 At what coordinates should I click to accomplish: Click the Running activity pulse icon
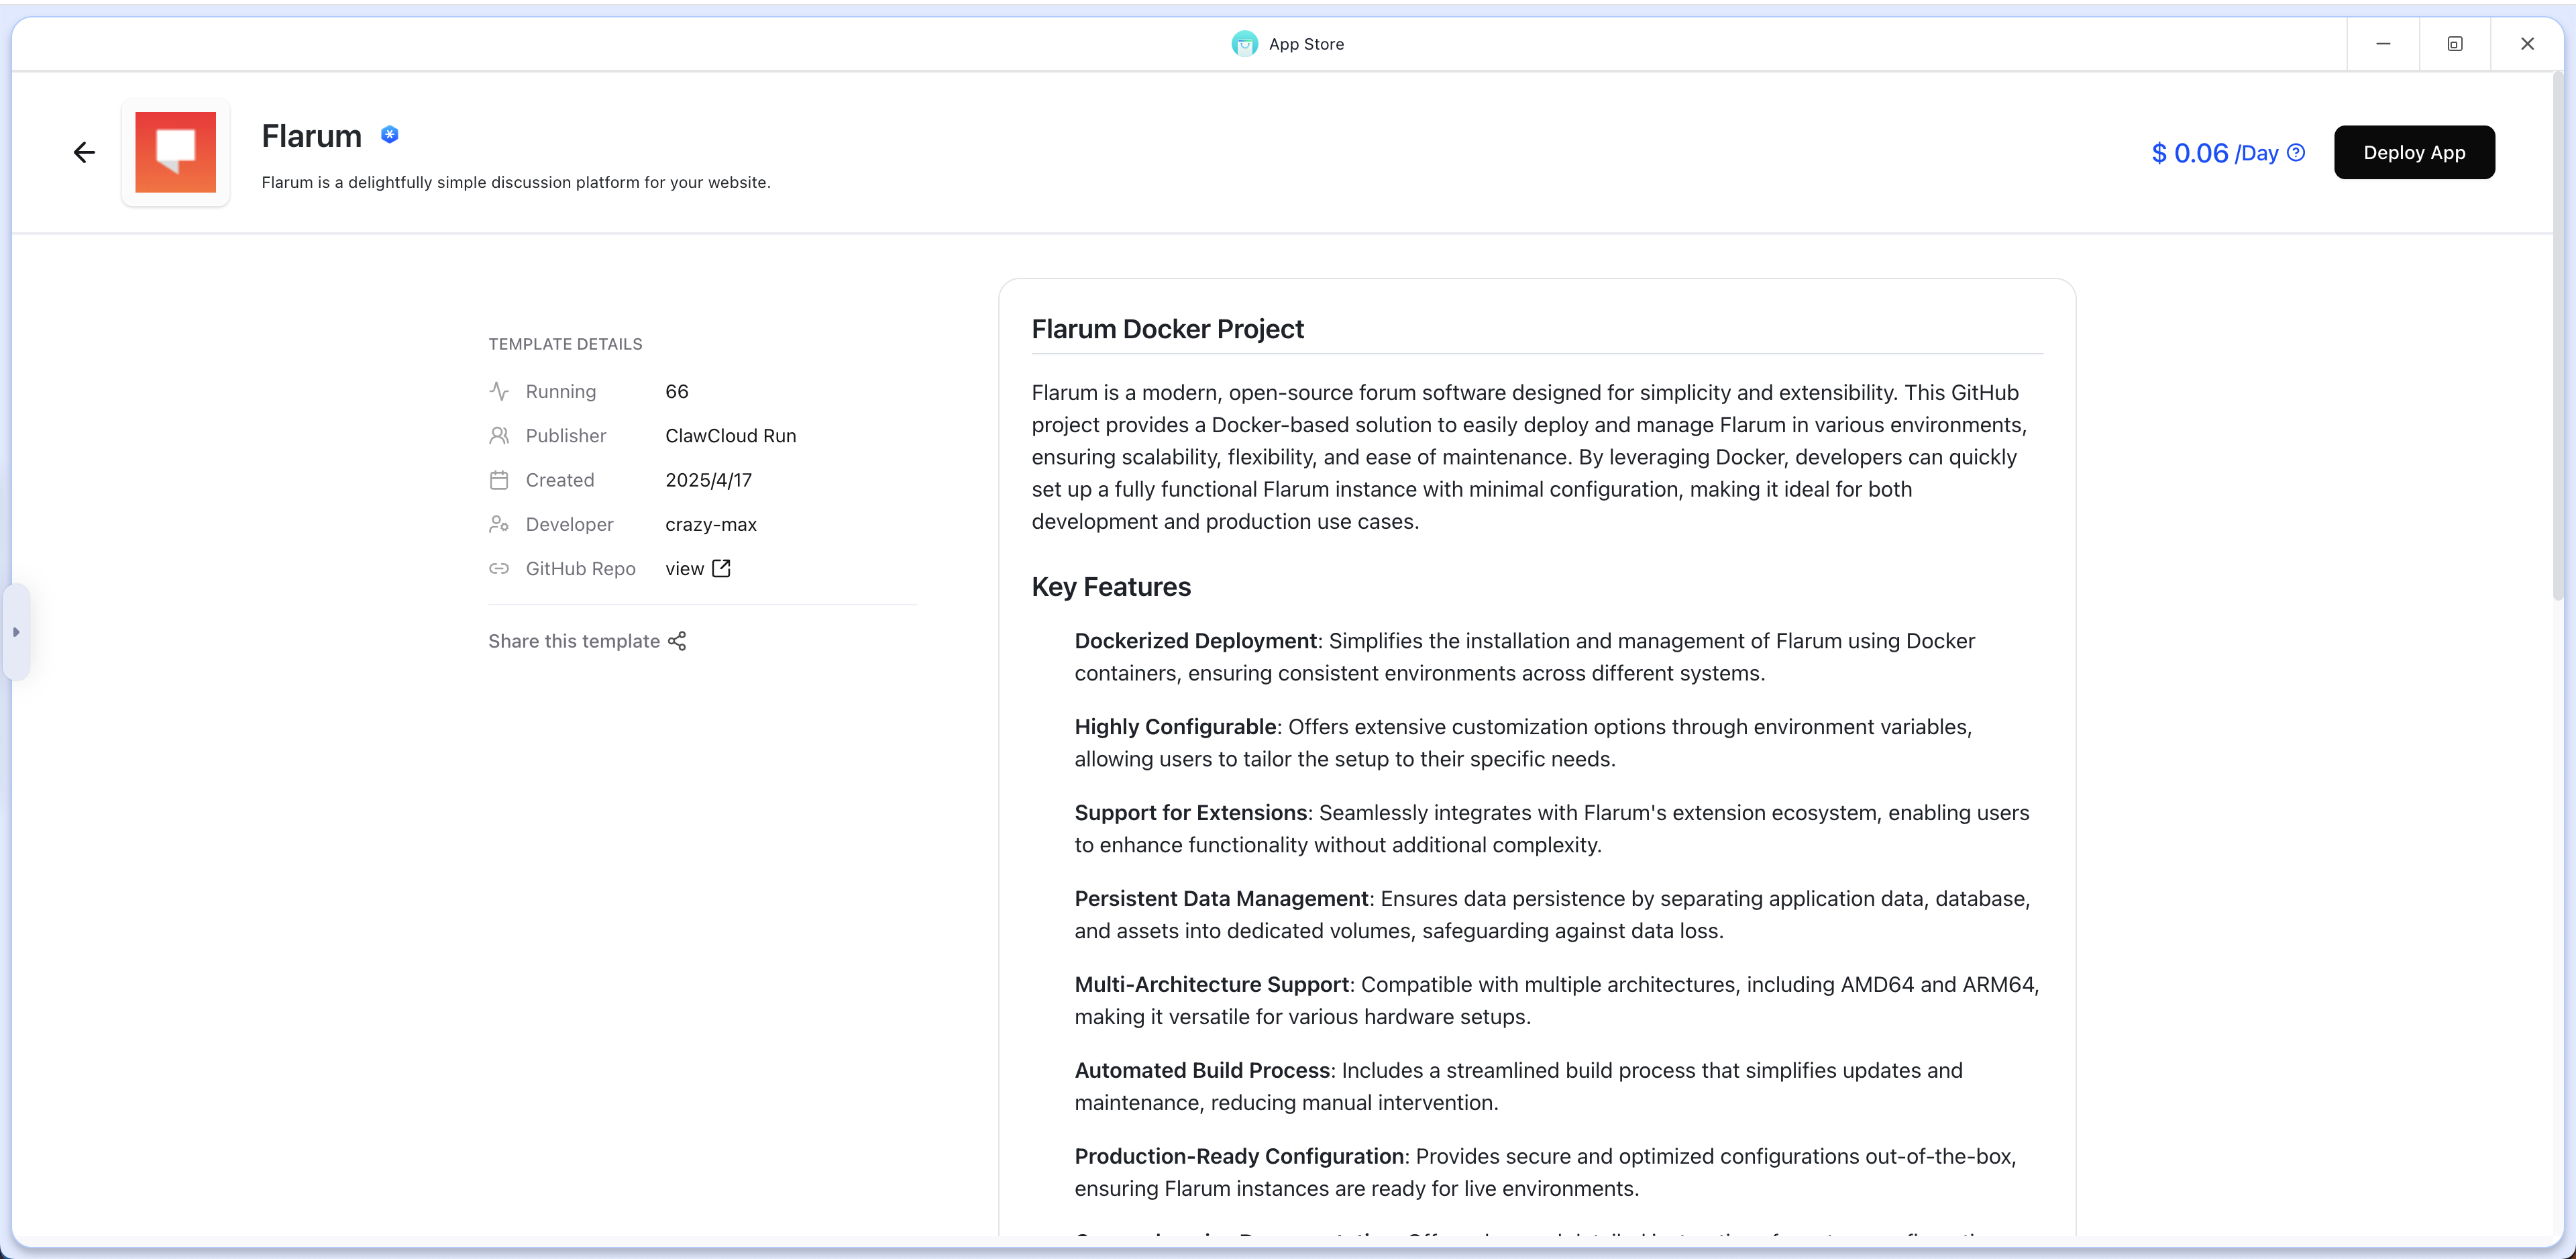499,391
